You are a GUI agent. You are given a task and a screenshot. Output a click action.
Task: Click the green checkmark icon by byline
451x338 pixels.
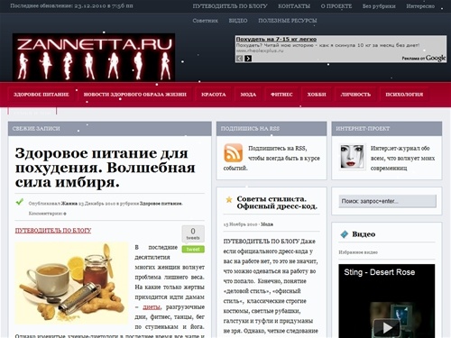tap(20, 202)
